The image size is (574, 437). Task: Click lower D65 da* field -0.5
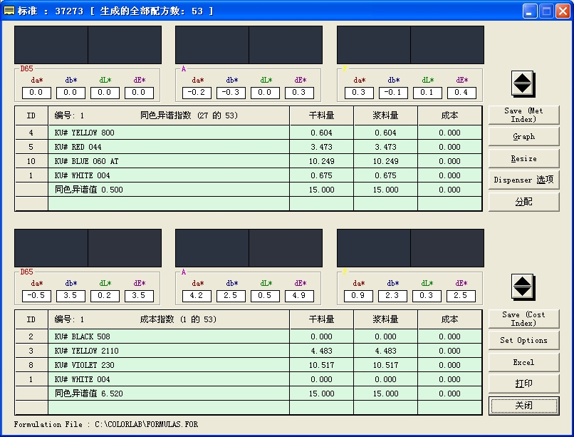(36, 296)
